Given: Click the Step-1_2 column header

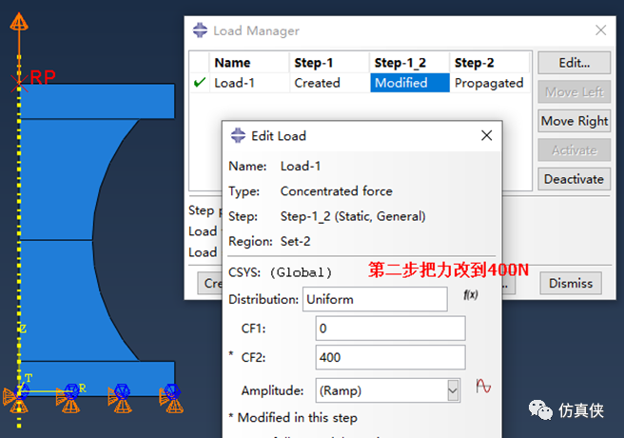Looking at the screenshot, I should (x=409, y=63).
